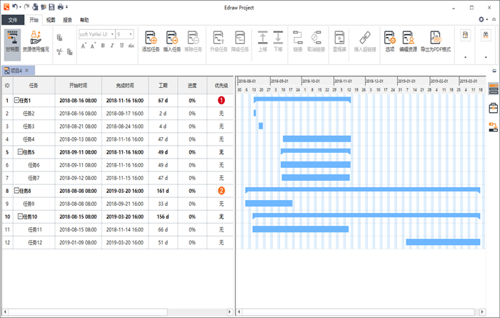Click the orange task list sidebar icon
Viewport: 500px width, 318px height.
(x=494, y=89)
